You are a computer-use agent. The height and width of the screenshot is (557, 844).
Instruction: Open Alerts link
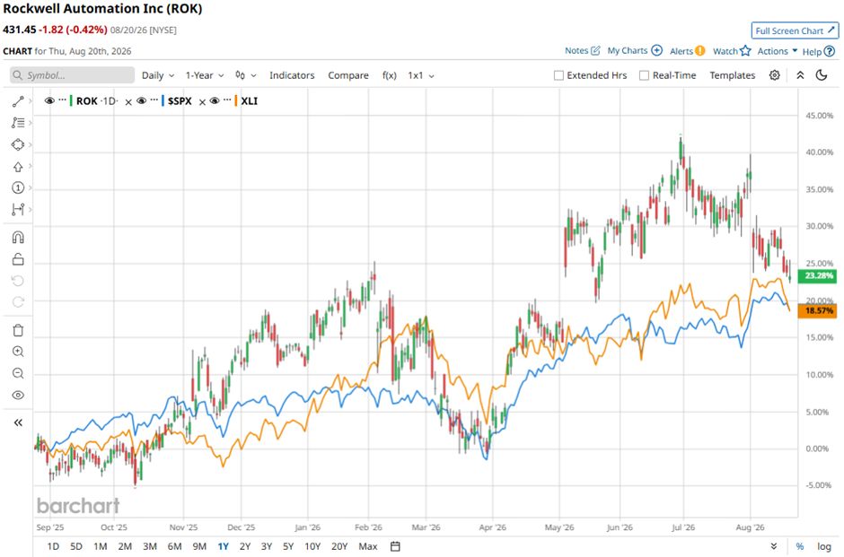pos(688,51)
